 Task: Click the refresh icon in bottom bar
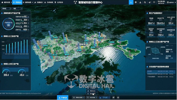pos(113,98)
